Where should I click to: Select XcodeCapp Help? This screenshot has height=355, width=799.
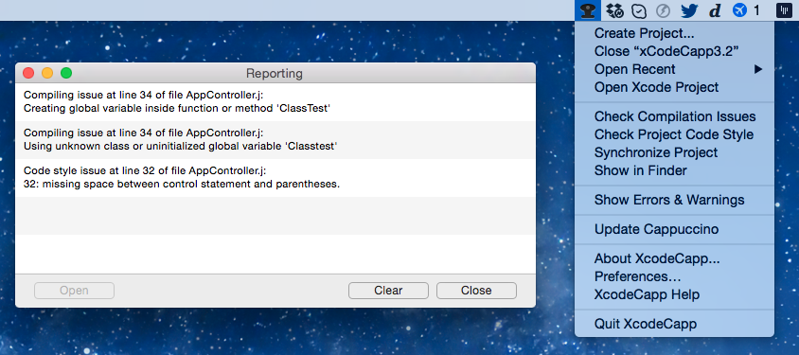point(674,295)
